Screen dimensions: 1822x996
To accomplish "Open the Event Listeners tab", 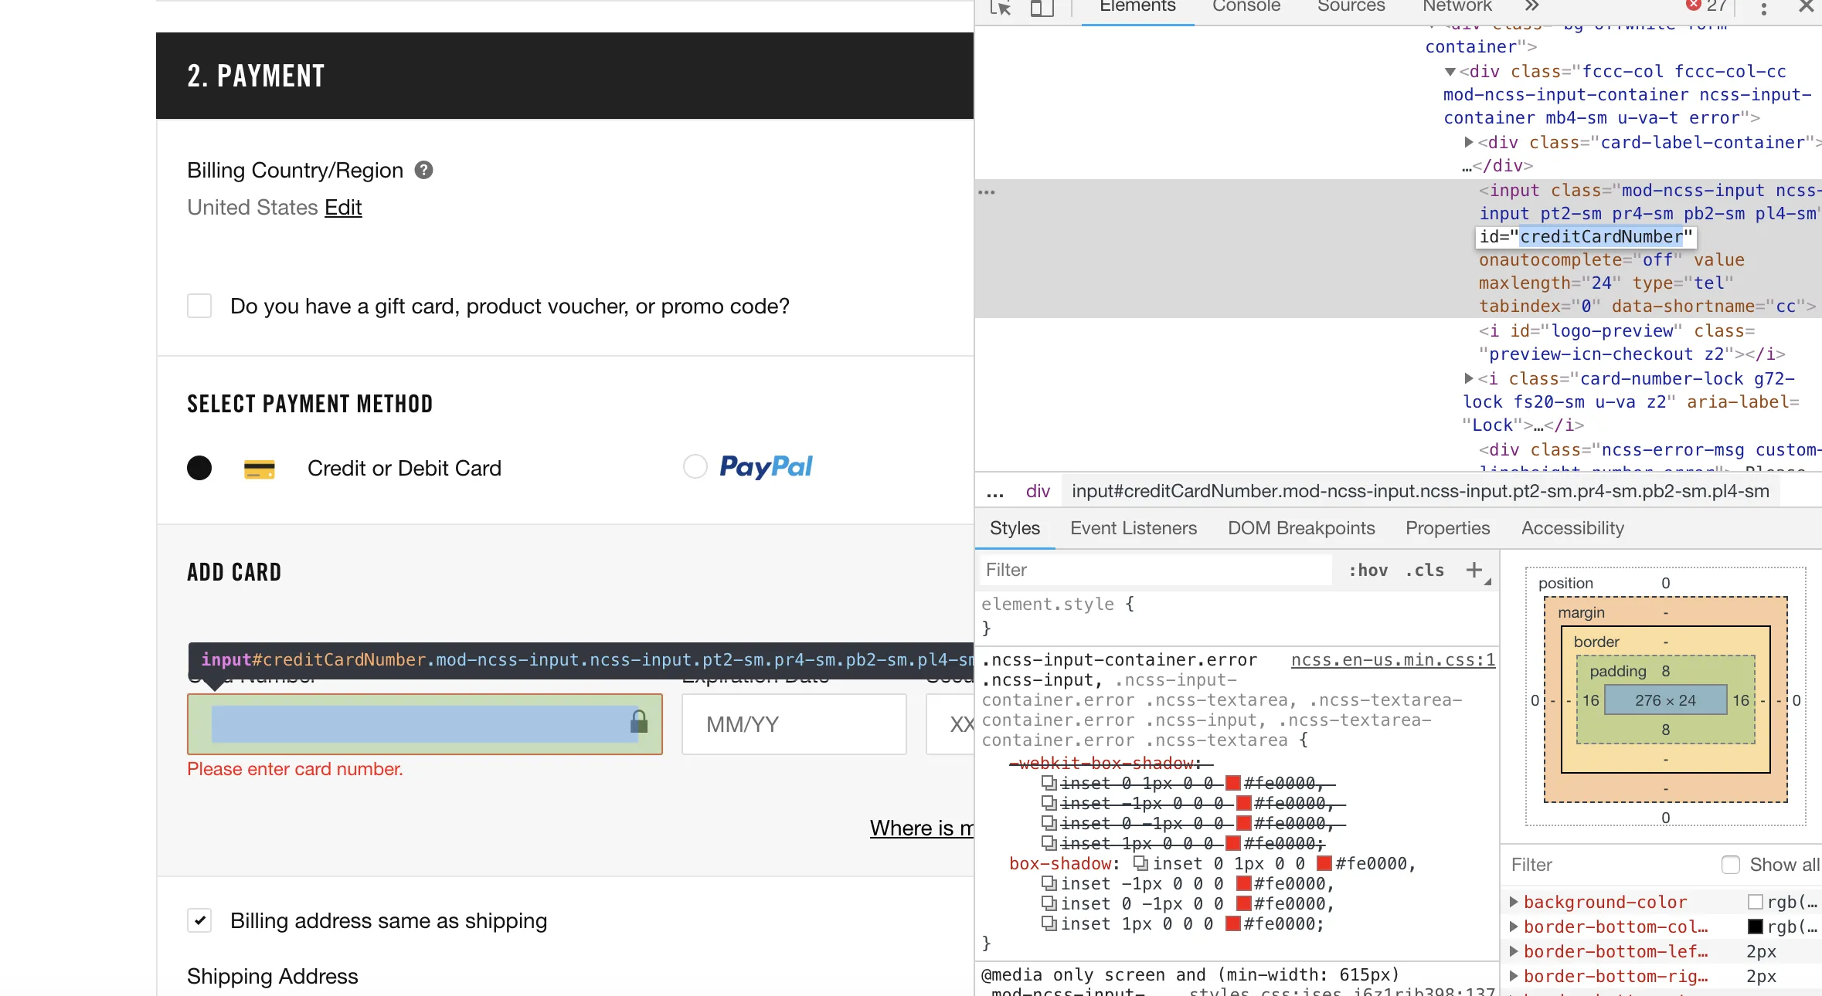I will coord(1133,528).
